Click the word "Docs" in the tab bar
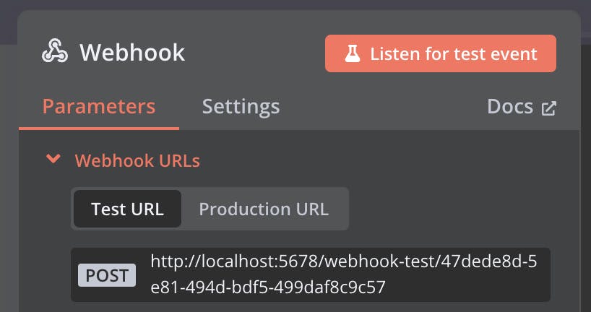 [511, 107]
